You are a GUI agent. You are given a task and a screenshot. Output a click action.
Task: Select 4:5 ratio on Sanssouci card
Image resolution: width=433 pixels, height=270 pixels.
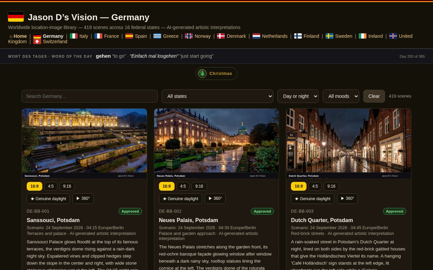[x=51, y=186]
